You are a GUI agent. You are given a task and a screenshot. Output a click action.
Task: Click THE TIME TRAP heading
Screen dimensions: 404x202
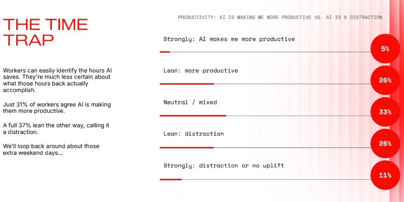(45, 32)
